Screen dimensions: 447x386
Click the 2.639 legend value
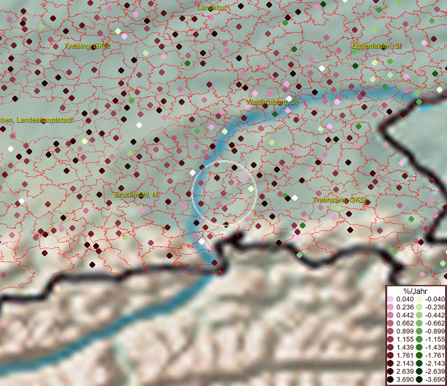tap(405, 371)
